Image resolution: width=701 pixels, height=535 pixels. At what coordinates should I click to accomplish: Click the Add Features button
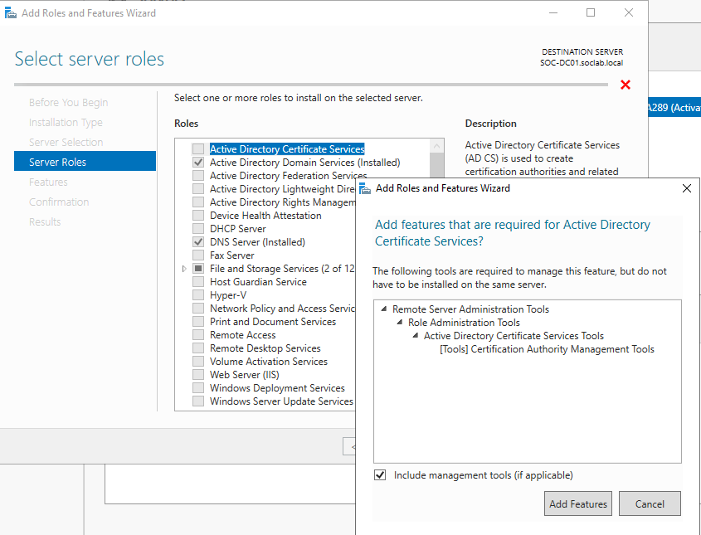(x=578, y=503)
